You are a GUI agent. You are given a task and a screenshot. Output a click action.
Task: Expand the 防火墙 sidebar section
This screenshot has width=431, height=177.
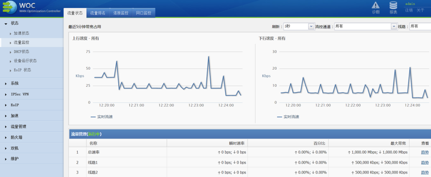16,137
